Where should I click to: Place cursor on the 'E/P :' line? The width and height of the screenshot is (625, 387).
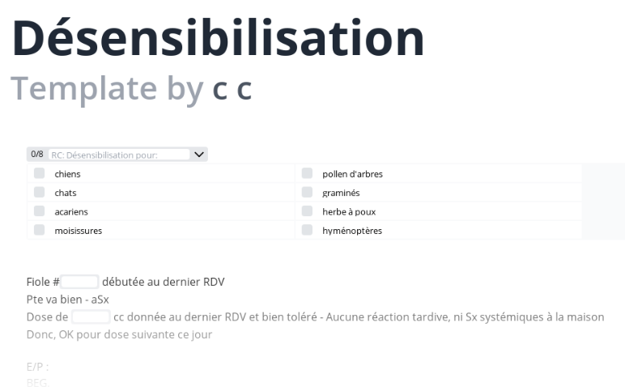(x=37, y=367)
